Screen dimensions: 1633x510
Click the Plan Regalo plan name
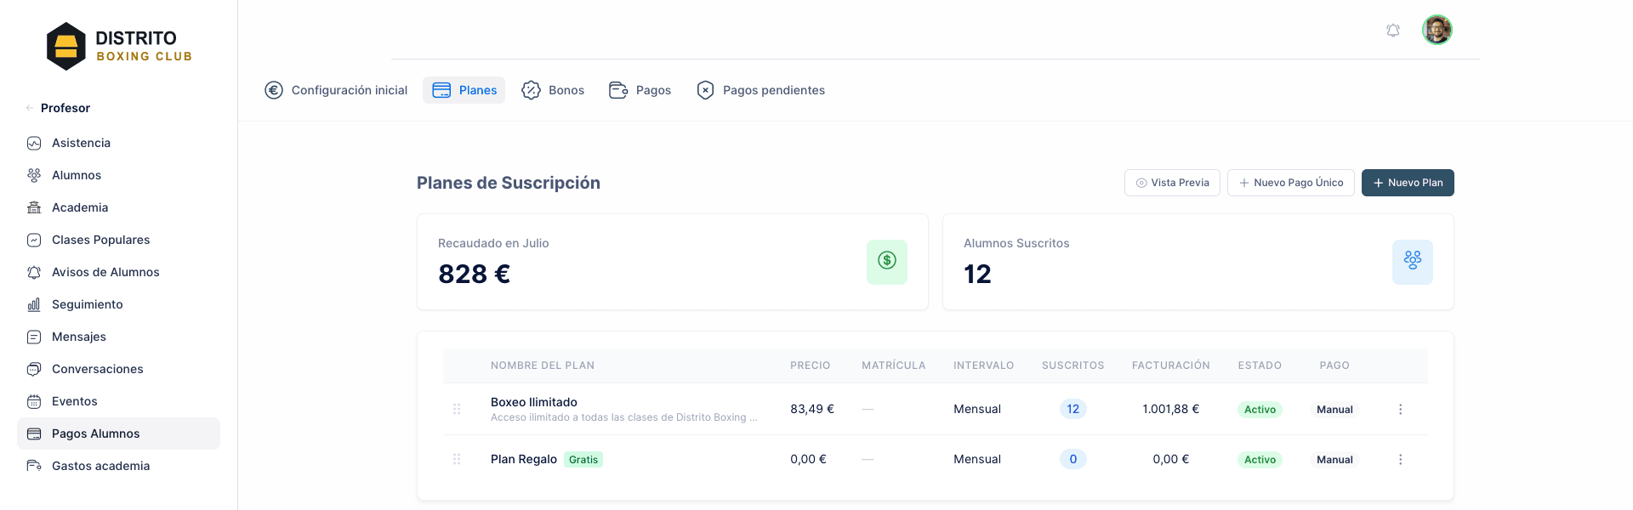[524, 459]
